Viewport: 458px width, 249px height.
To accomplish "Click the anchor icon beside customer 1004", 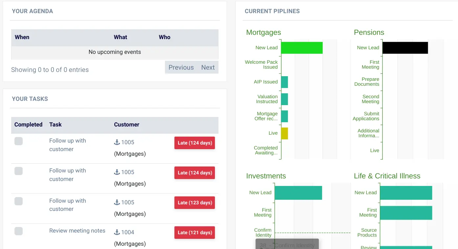I will (116, 232).
